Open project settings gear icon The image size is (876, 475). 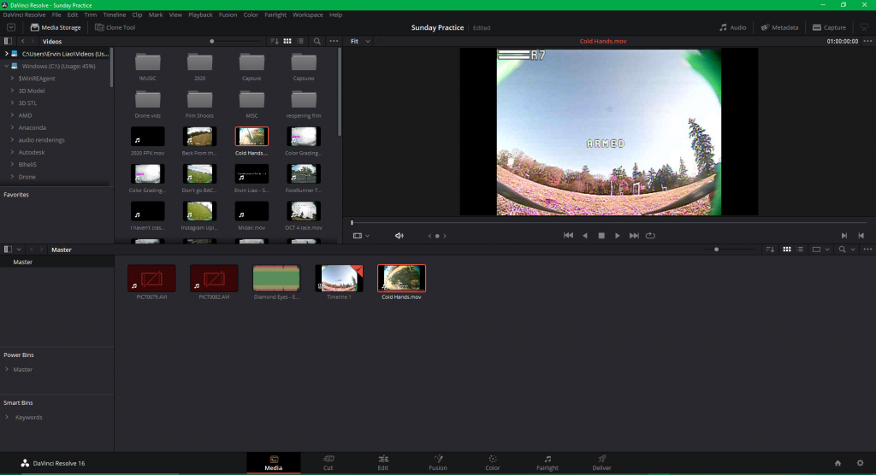[860, 463]
